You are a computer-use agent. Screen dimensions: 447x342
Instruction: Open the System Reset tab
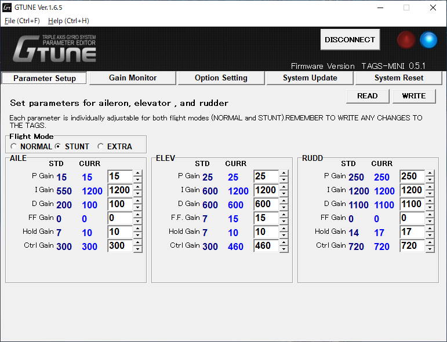click(398, 78)
